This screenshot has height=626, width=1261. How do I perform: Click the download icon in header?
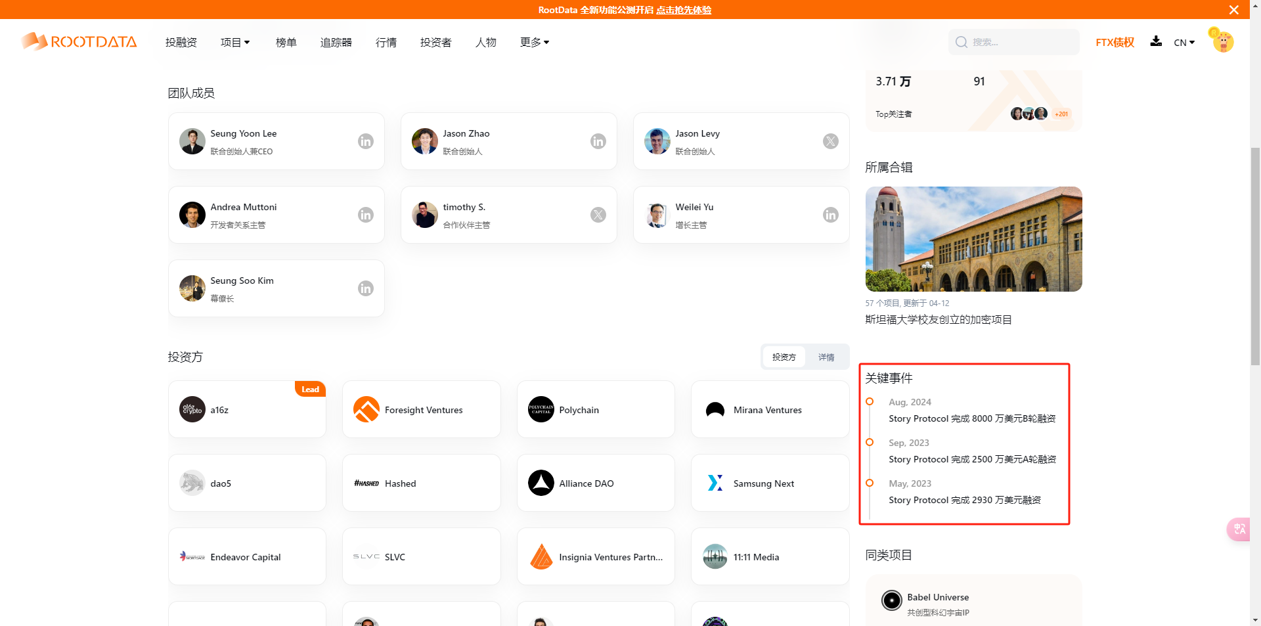(x=1156, y=41)
